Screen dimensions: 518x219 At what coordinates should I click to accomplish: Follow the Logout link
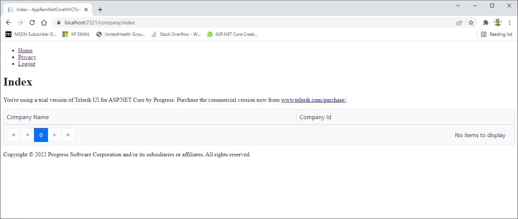coord(27,64)
